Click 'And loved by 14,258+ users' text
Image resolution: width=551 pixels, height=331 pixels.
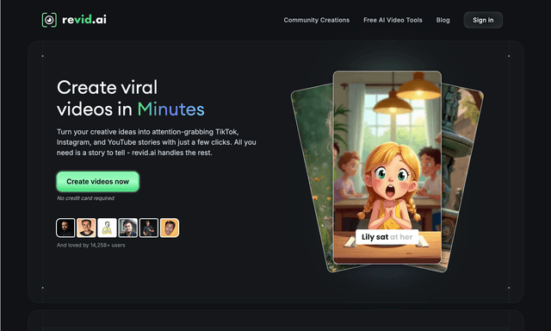(90, 245)
